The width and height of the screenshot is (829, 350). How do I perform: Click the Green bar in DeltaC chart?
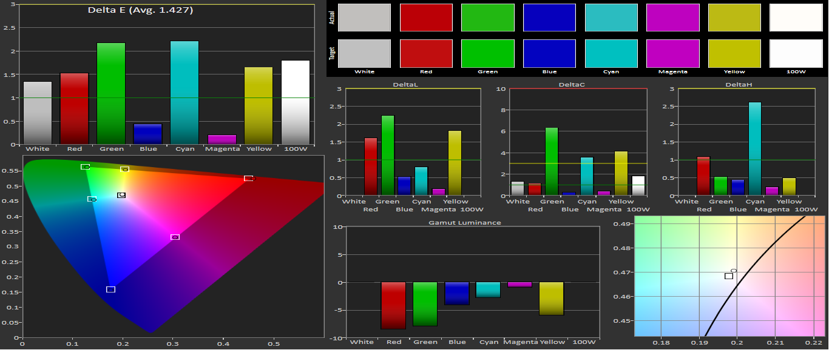552,161
